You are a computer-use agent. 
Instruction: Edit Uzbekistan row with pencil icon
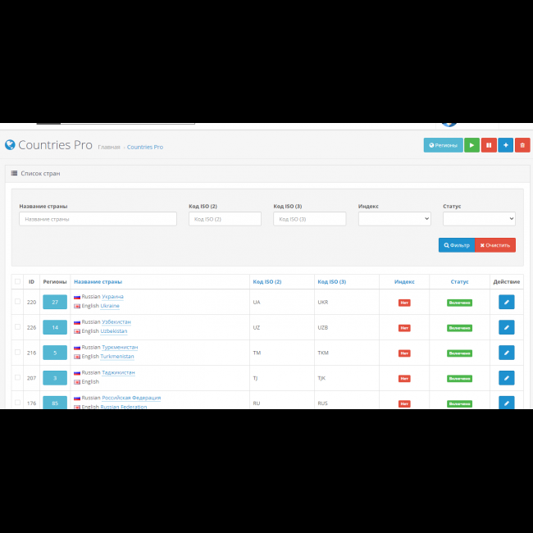tap(507, 328)
